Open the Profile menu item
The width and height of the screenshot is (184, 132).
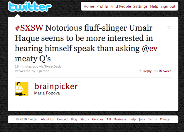coord(102,6)
